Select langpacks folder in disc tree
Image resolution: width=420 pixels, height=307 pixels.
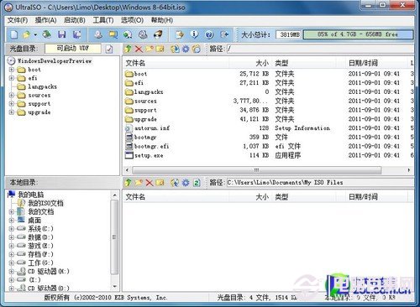pos(42,86)
